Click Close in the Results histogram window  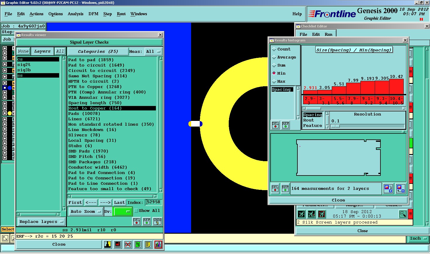pyautogui.click(x=338, y=200)
